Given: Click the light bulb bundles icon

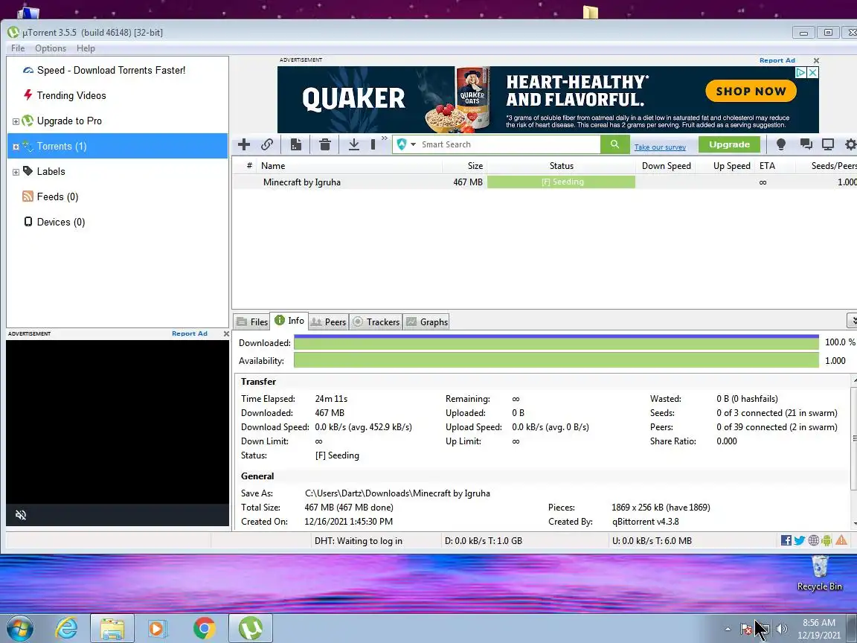Looking at the screenshot, I should (x=781, y=144).
